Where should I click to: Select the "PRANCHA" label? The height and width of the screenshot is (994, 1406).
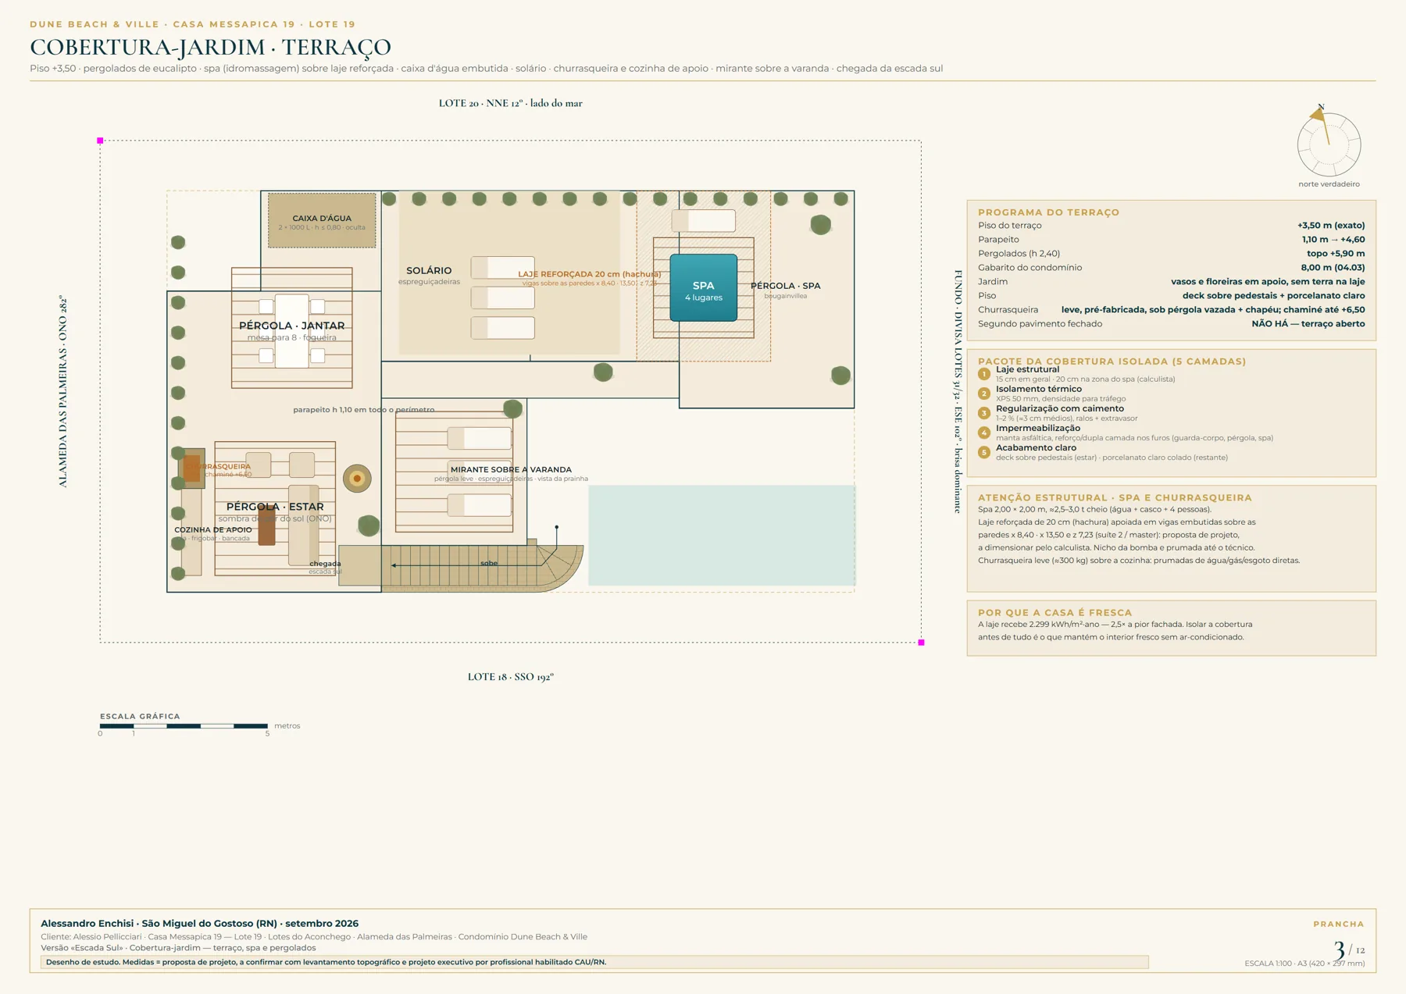click(x=1339, y=925)
